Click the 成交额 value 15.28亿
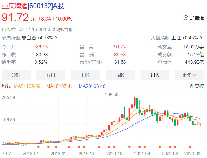 tap(196, 55)
